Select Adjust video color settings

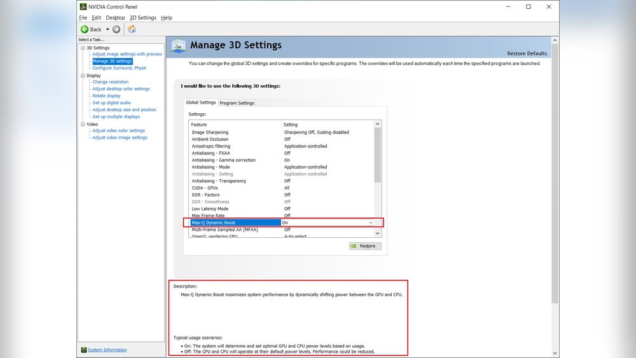118,130
